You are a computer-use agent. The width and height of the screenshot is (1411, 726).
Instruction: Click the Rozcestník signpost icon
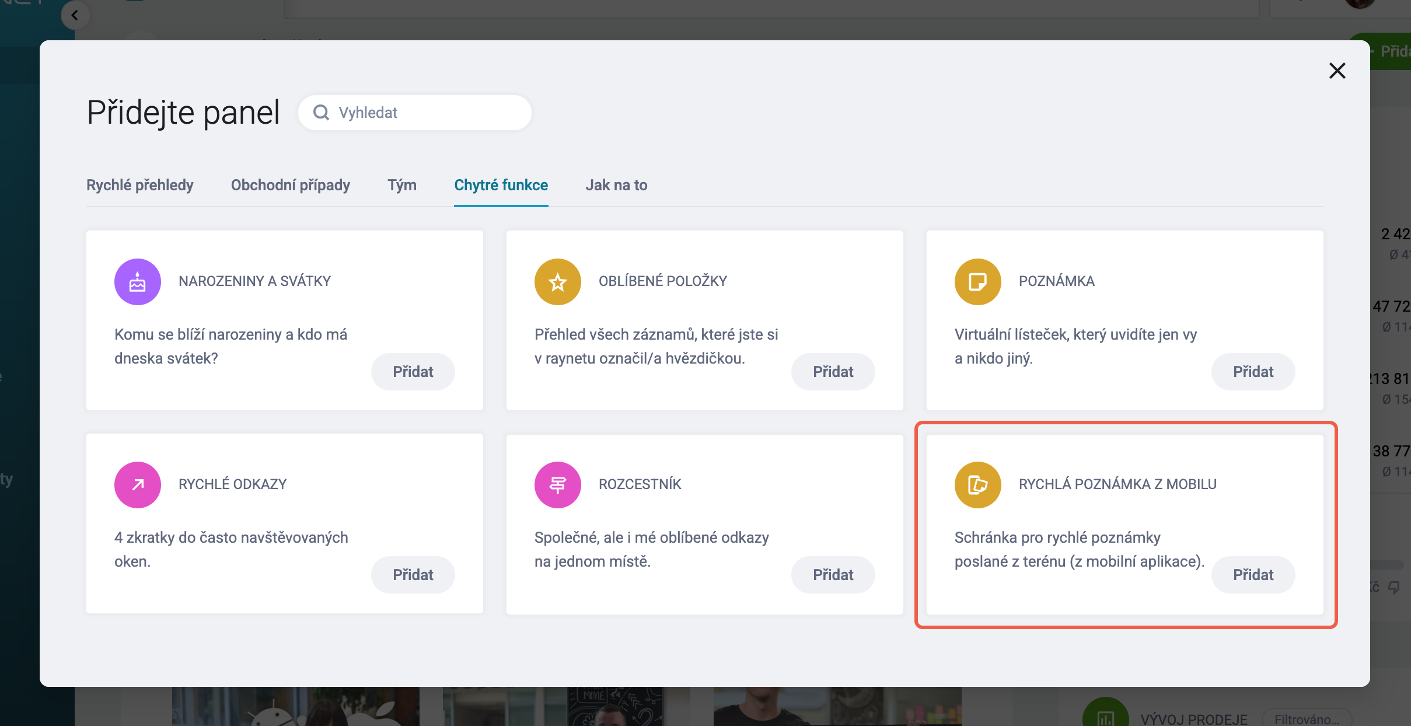tap(558, 485)
